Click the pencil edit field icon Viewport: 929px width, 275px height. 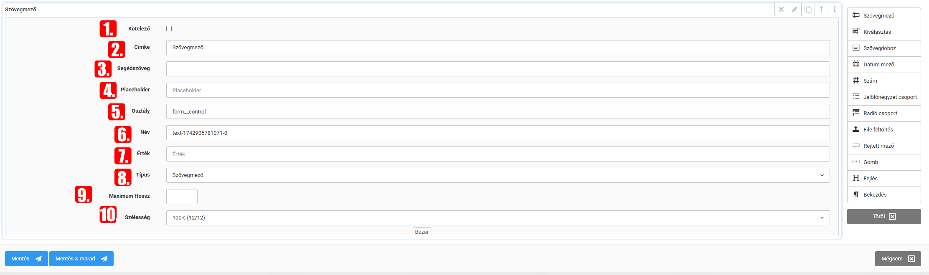pos(794,10)
